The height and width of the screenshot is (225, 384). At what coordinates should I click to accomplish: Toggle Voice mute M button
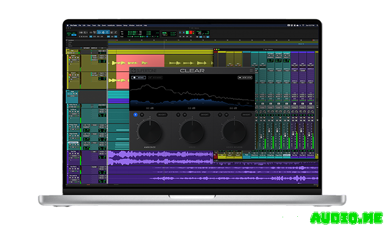click(185, 115)
